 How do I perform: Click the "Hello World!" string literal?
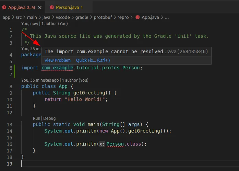coord(85,99)
